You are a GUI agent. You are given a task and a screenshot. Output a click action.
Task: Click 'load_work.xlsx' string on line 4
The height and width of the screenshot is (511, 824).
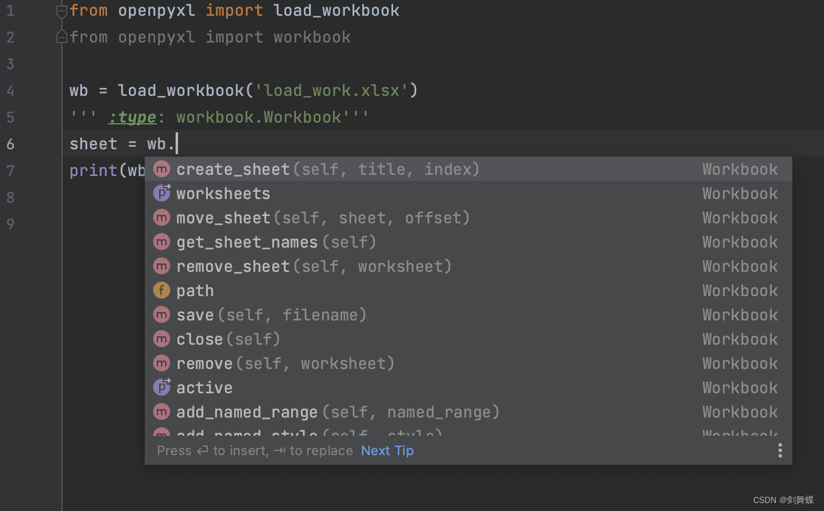331,90
